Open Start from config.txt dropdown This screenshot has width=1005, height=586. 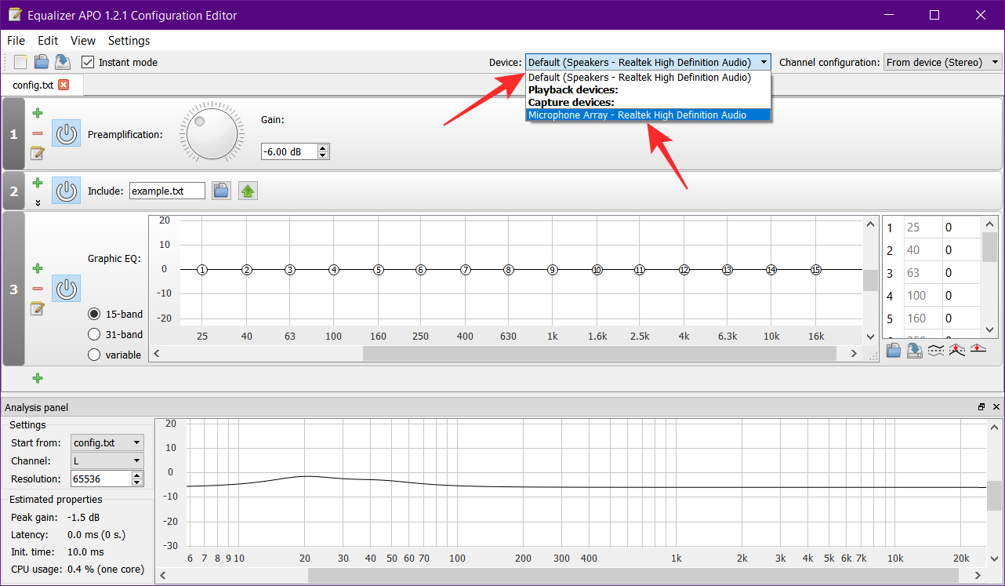[107, 442]
